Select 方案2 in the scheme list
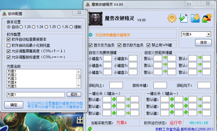Viewport: 217px width, 131px height. 12,75
